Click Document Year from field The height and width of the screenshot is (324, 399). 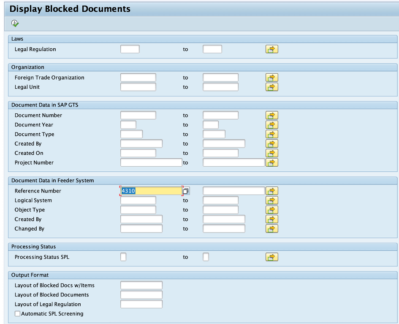128,125
